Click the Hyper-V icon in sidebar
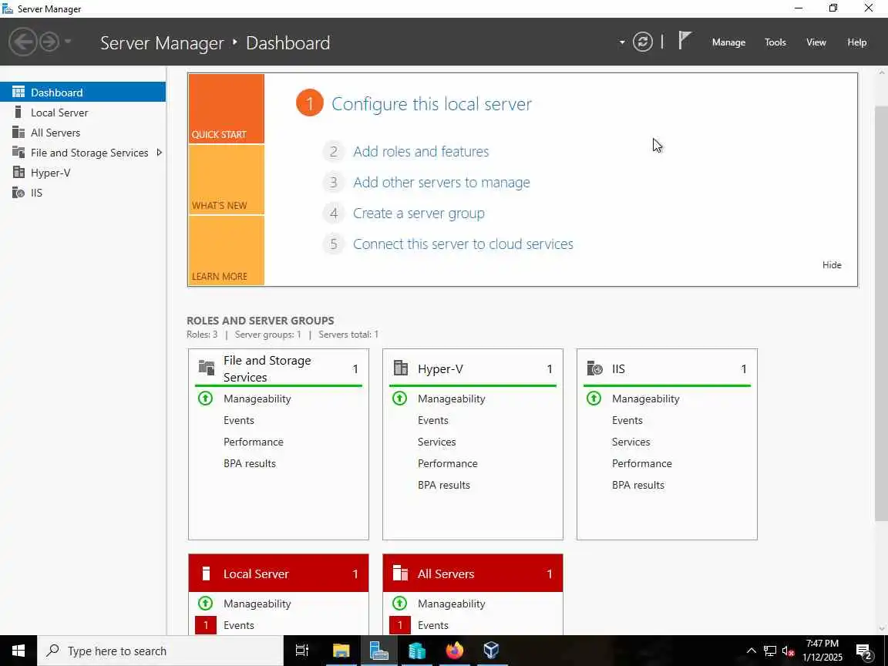 [18, 172]
